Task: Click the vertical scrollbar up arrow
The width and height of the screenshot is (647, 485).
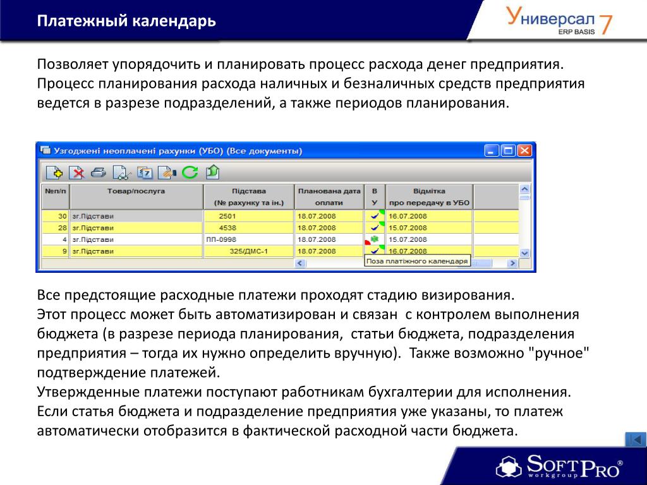Action: tap(524, 189)
